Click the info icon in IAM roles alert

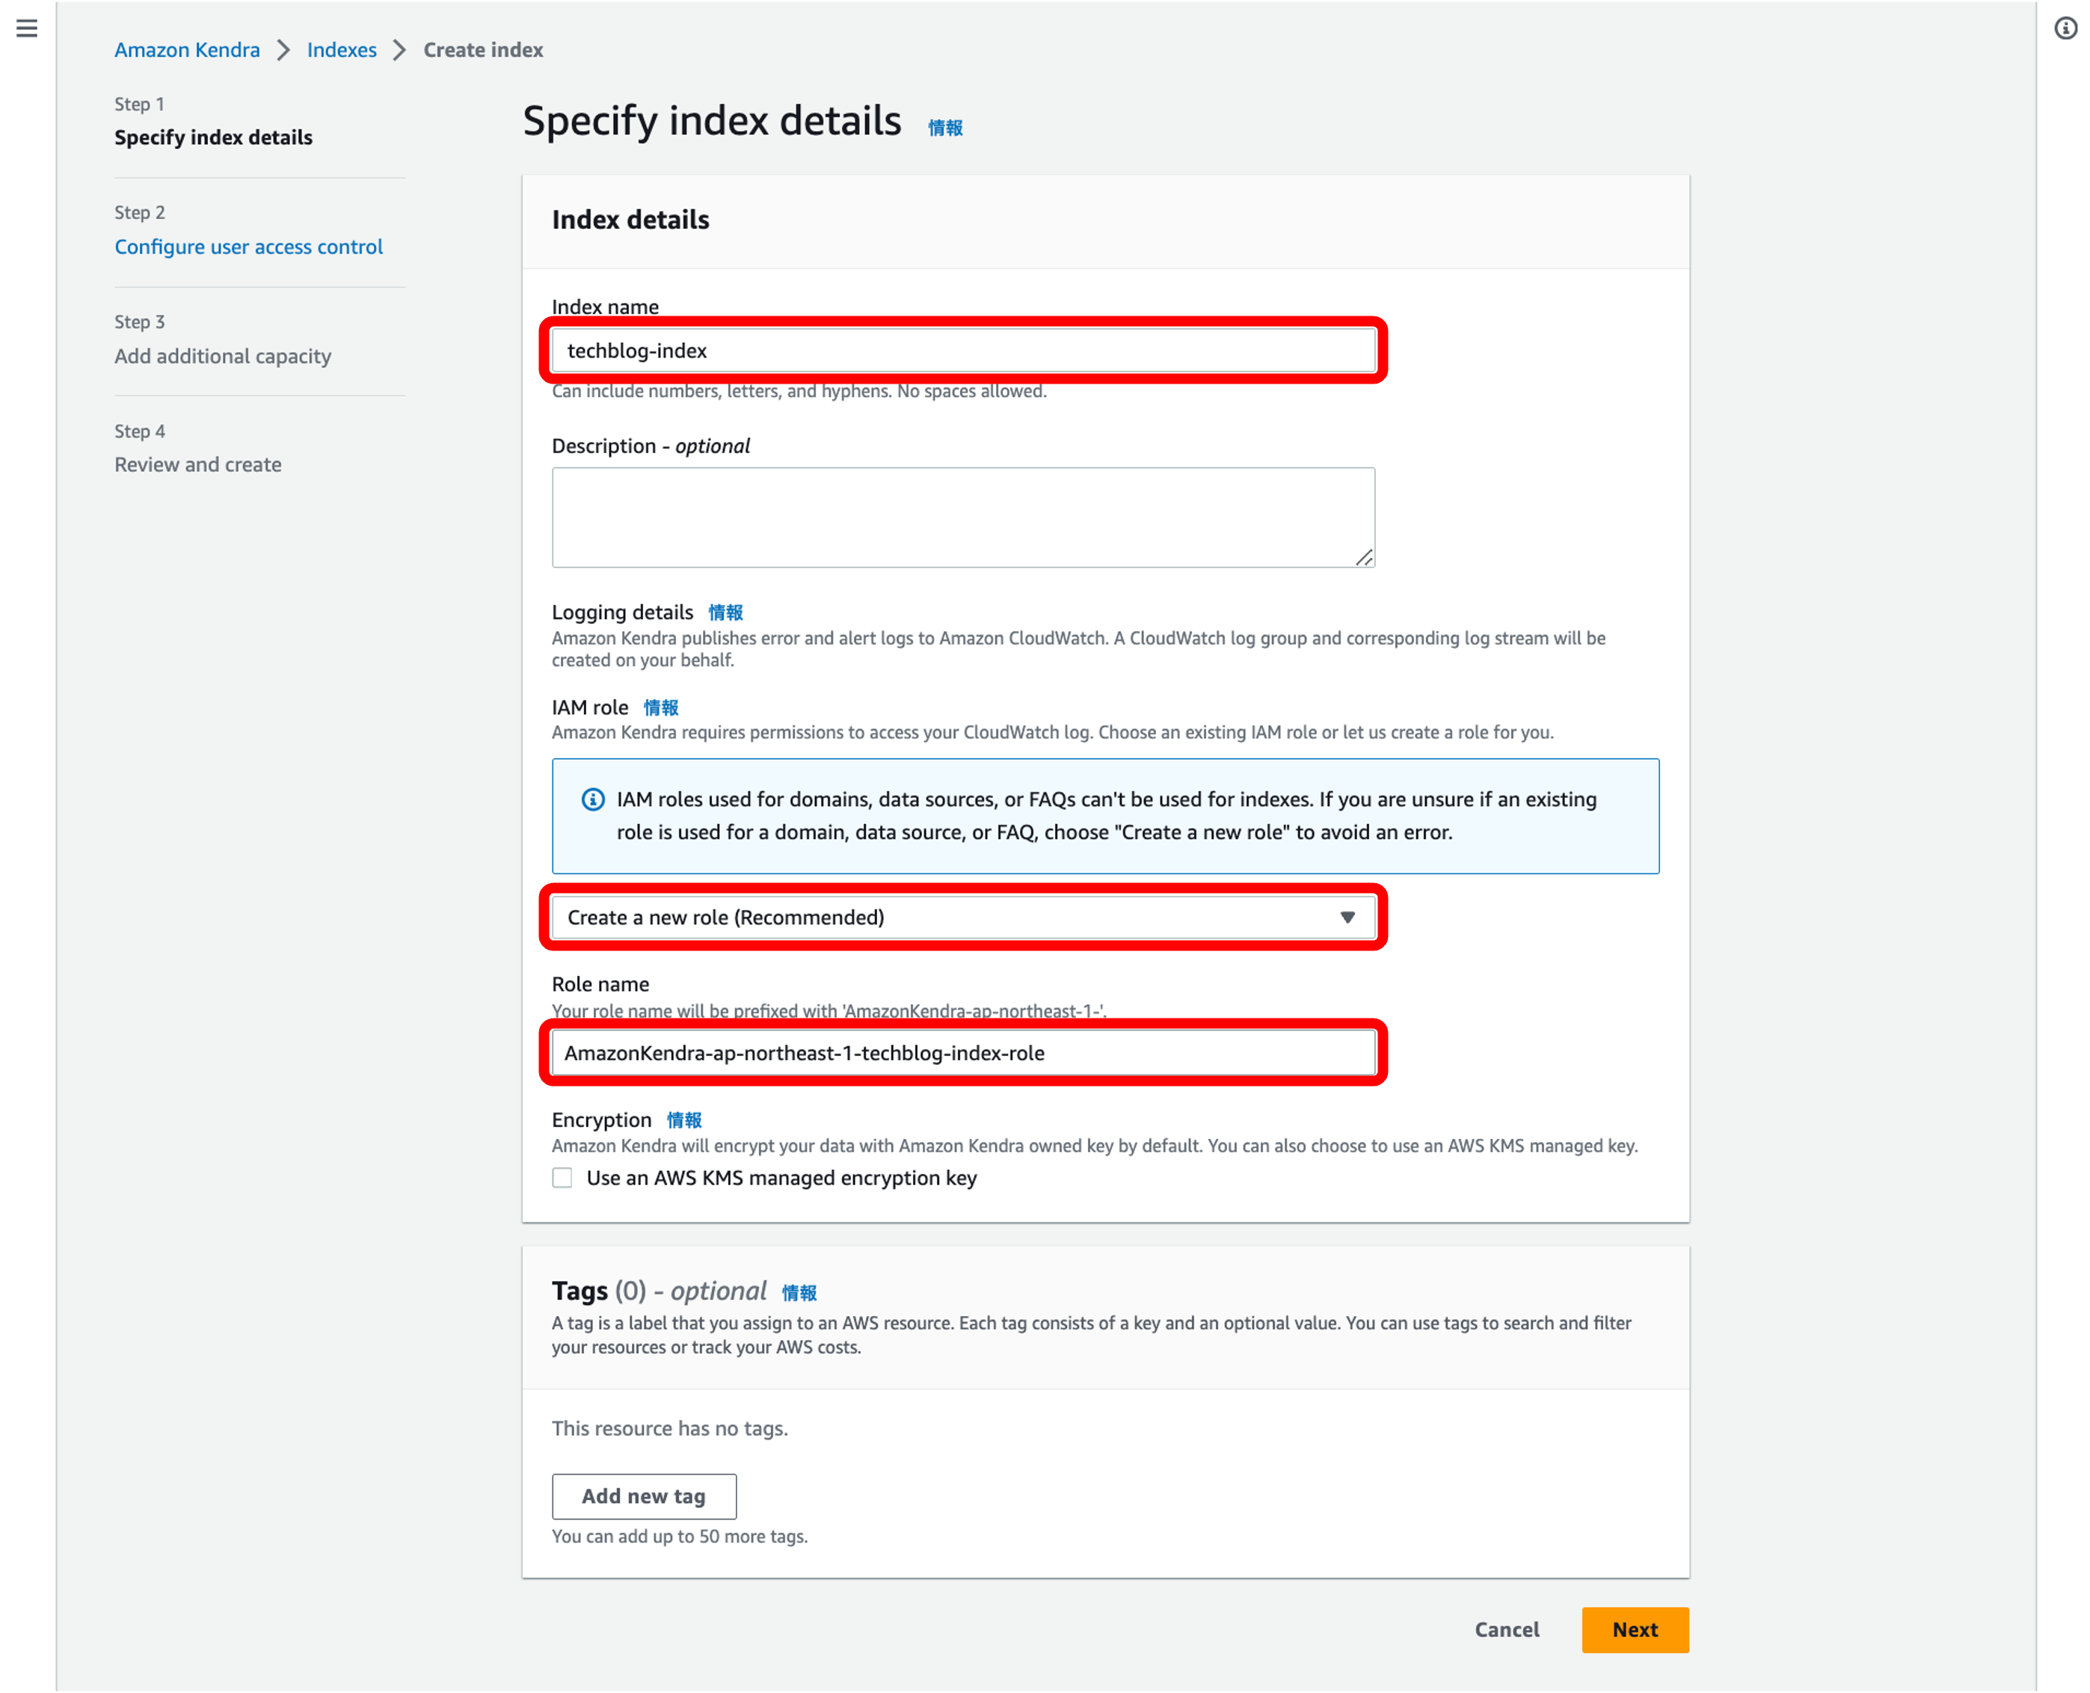coord(592,799)
